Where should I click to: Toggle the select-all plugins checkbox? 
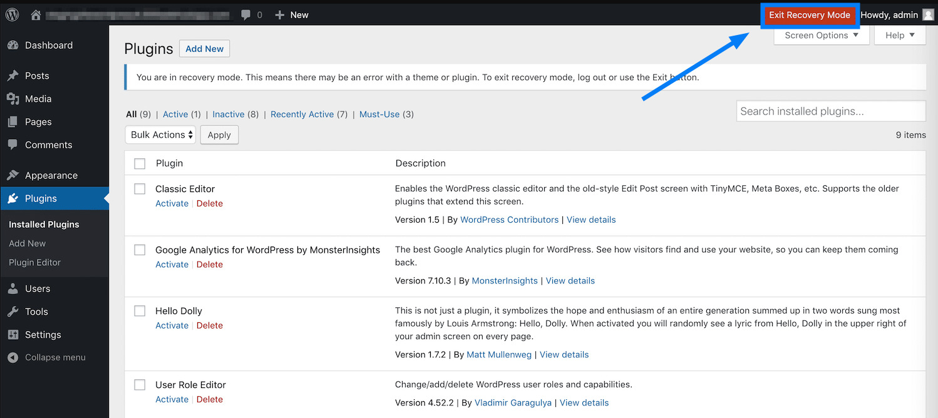tap(140, 163)
